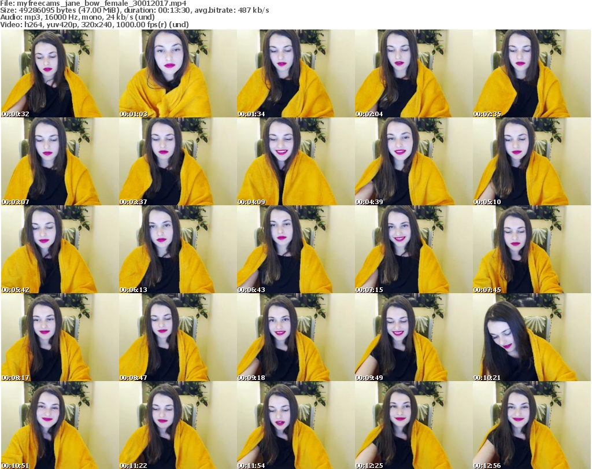
Task: Select the thumbnail frame at 00:12:56
Action: click(532, 425)
